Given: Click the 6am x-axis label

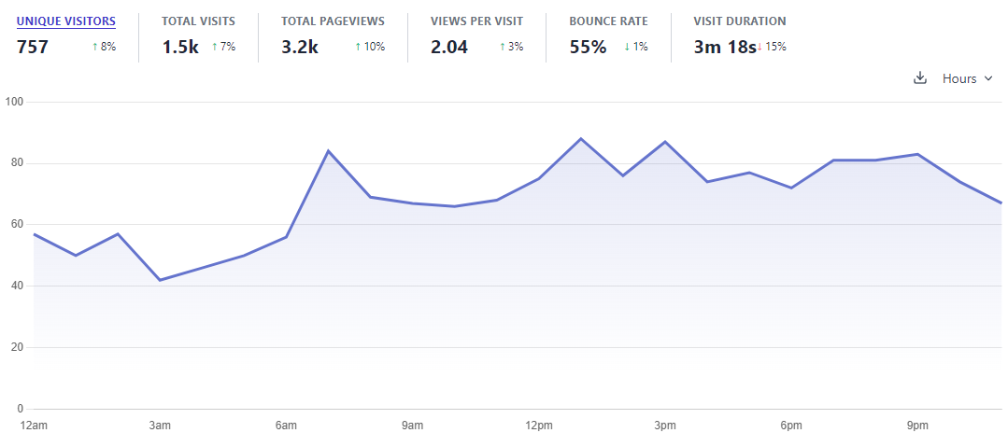Looking at the screenshot, I should (x=286, y=426).
